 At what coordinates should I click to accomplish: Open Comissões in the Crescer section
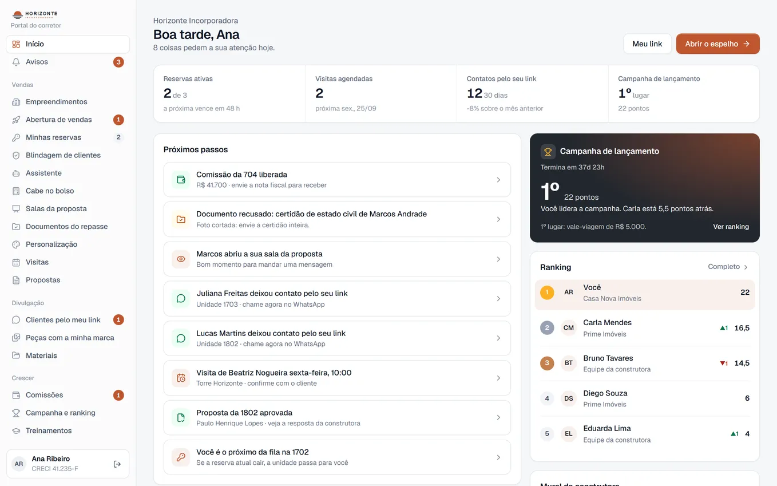[68, 395]
